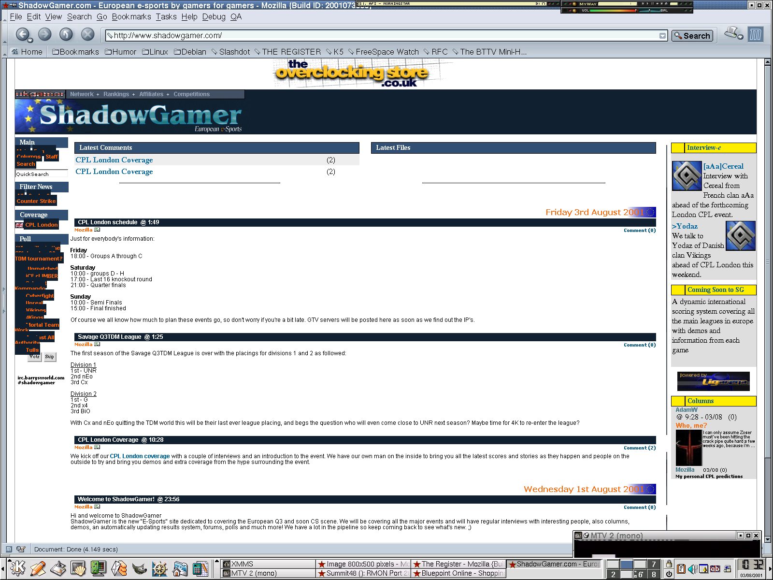Click the logout power icon in the panel

(x=669, y=574)
